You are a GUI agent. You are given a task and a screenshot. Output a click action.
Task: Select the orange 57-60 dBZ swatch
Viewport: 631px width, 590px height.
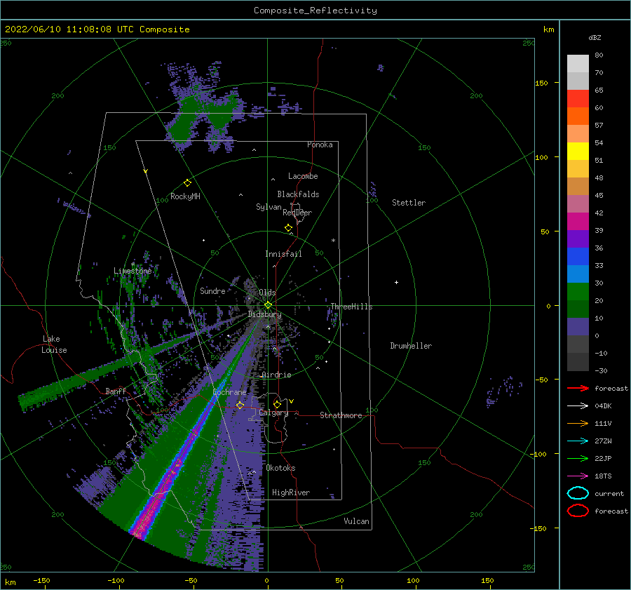(x=578, y=116)
